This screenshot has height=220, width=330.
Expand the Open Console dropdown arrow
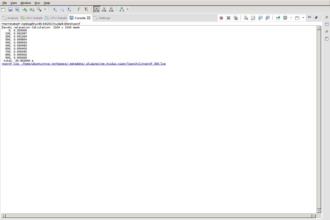(x=303, y=18)
